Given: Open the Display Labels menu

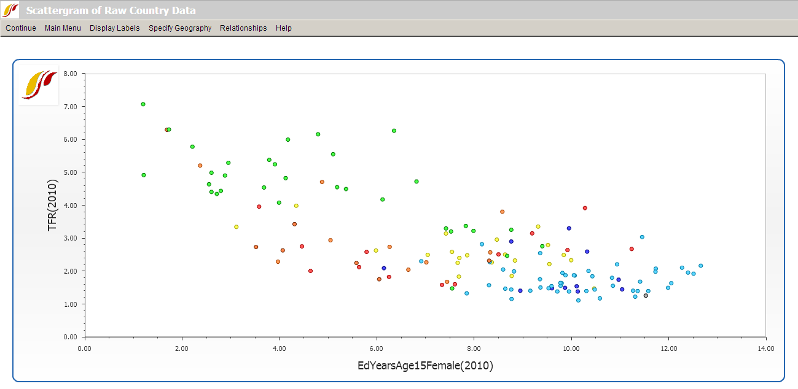Looking at the screenshot, I should [115, 28].
